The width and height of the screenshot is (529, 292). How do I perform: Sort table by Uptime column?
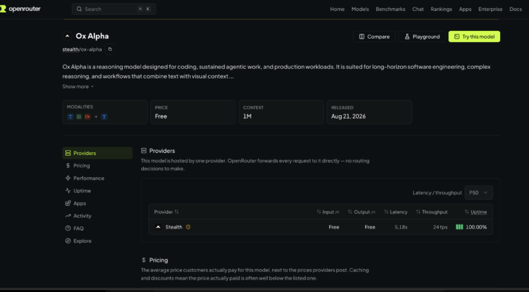coord(475,211)
